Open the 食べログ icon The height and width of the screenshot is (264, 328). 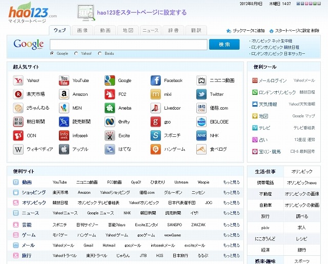pyautogui.click(x=201, y=149)
